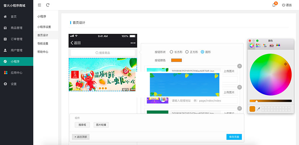Select the 长方形 button shape option

(x=171, y=52)
